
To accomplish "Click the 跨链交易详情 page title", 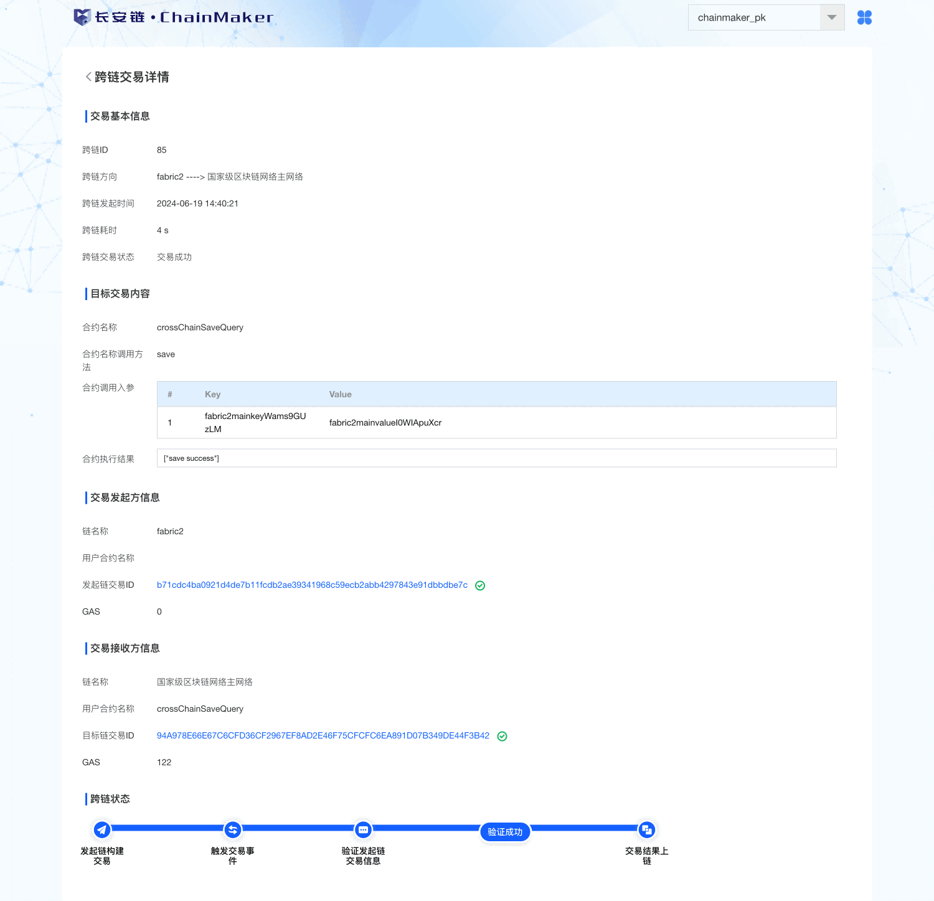I will pos(132,77).
